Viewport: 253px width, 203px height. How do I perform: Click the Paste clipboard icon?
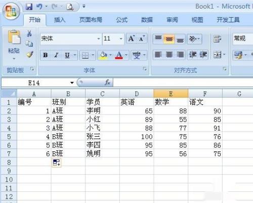[x=14, y=37]
